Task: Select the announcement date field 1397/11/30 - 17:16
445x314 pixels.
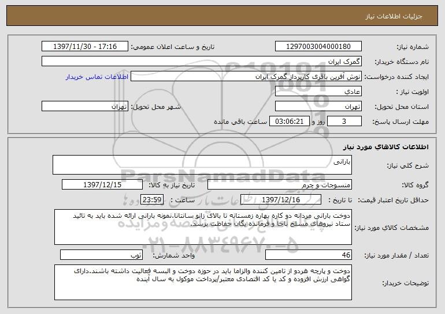Action: click(85, 46)
